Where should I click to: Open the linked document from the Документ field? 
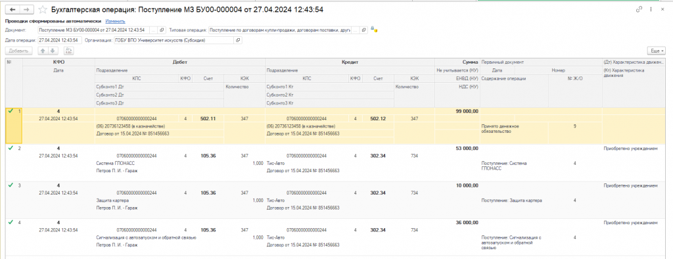click(162, 30)
